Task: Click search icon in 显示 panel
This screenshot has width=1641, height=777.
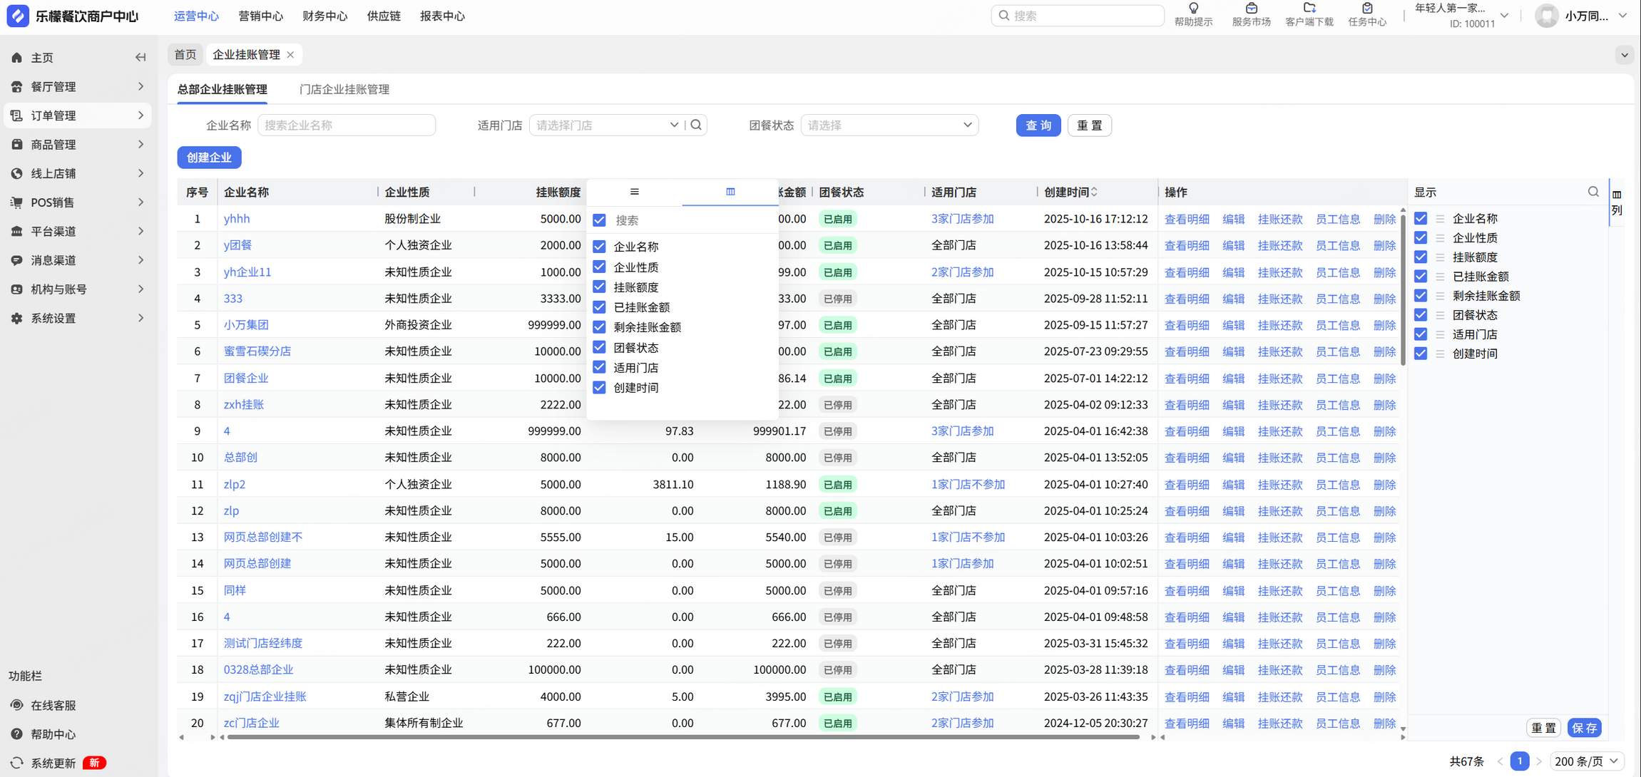Action: coord(1593,192)
